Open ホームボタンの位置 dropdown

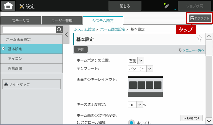click(x=136, y=60)
